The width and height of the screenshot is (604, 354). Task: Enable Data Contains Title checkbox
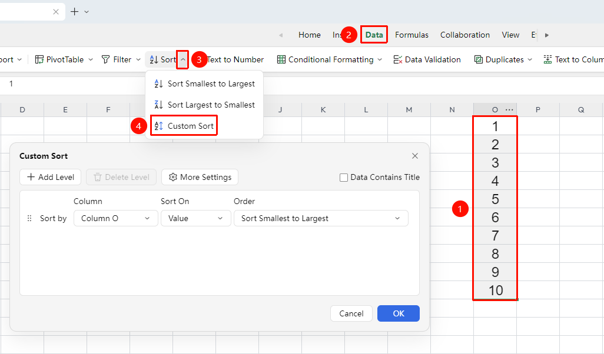pos(344,178)
